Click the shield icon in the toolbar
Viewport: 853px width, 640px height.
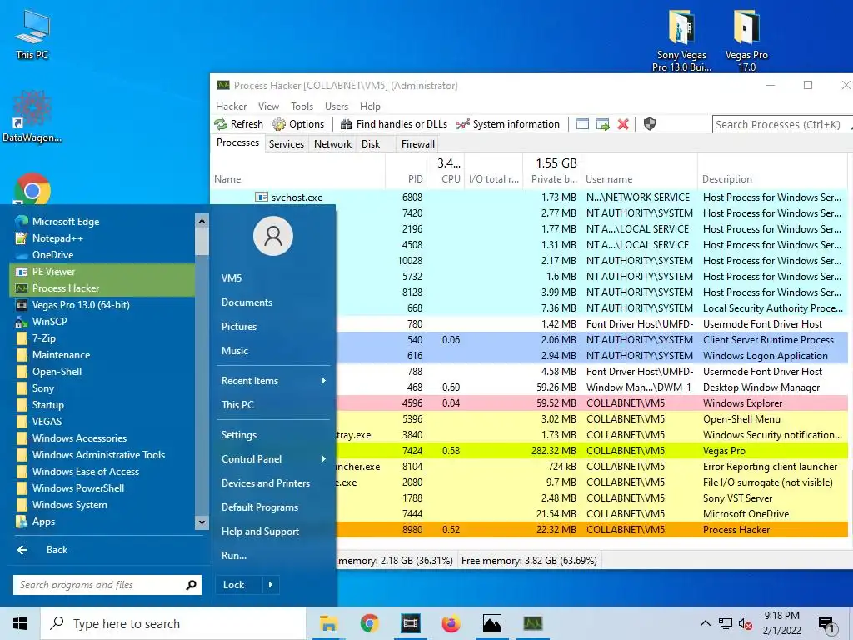650,124
